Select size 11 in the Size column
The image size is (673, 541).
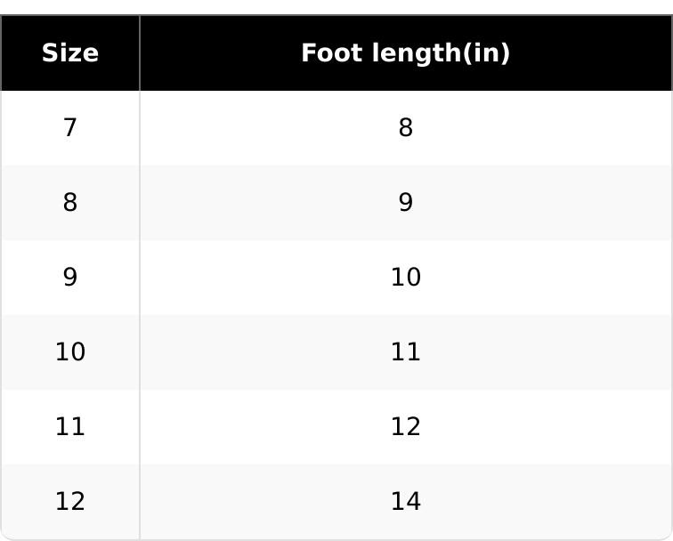pyautogui.click(x=70, y=427)
